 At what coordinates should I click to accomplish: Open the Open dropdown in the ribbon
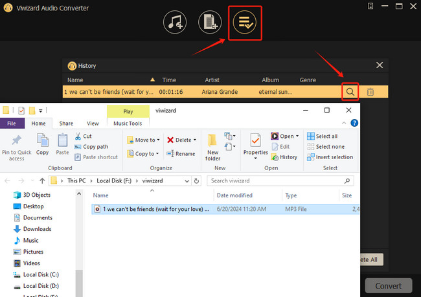point(284,136)
